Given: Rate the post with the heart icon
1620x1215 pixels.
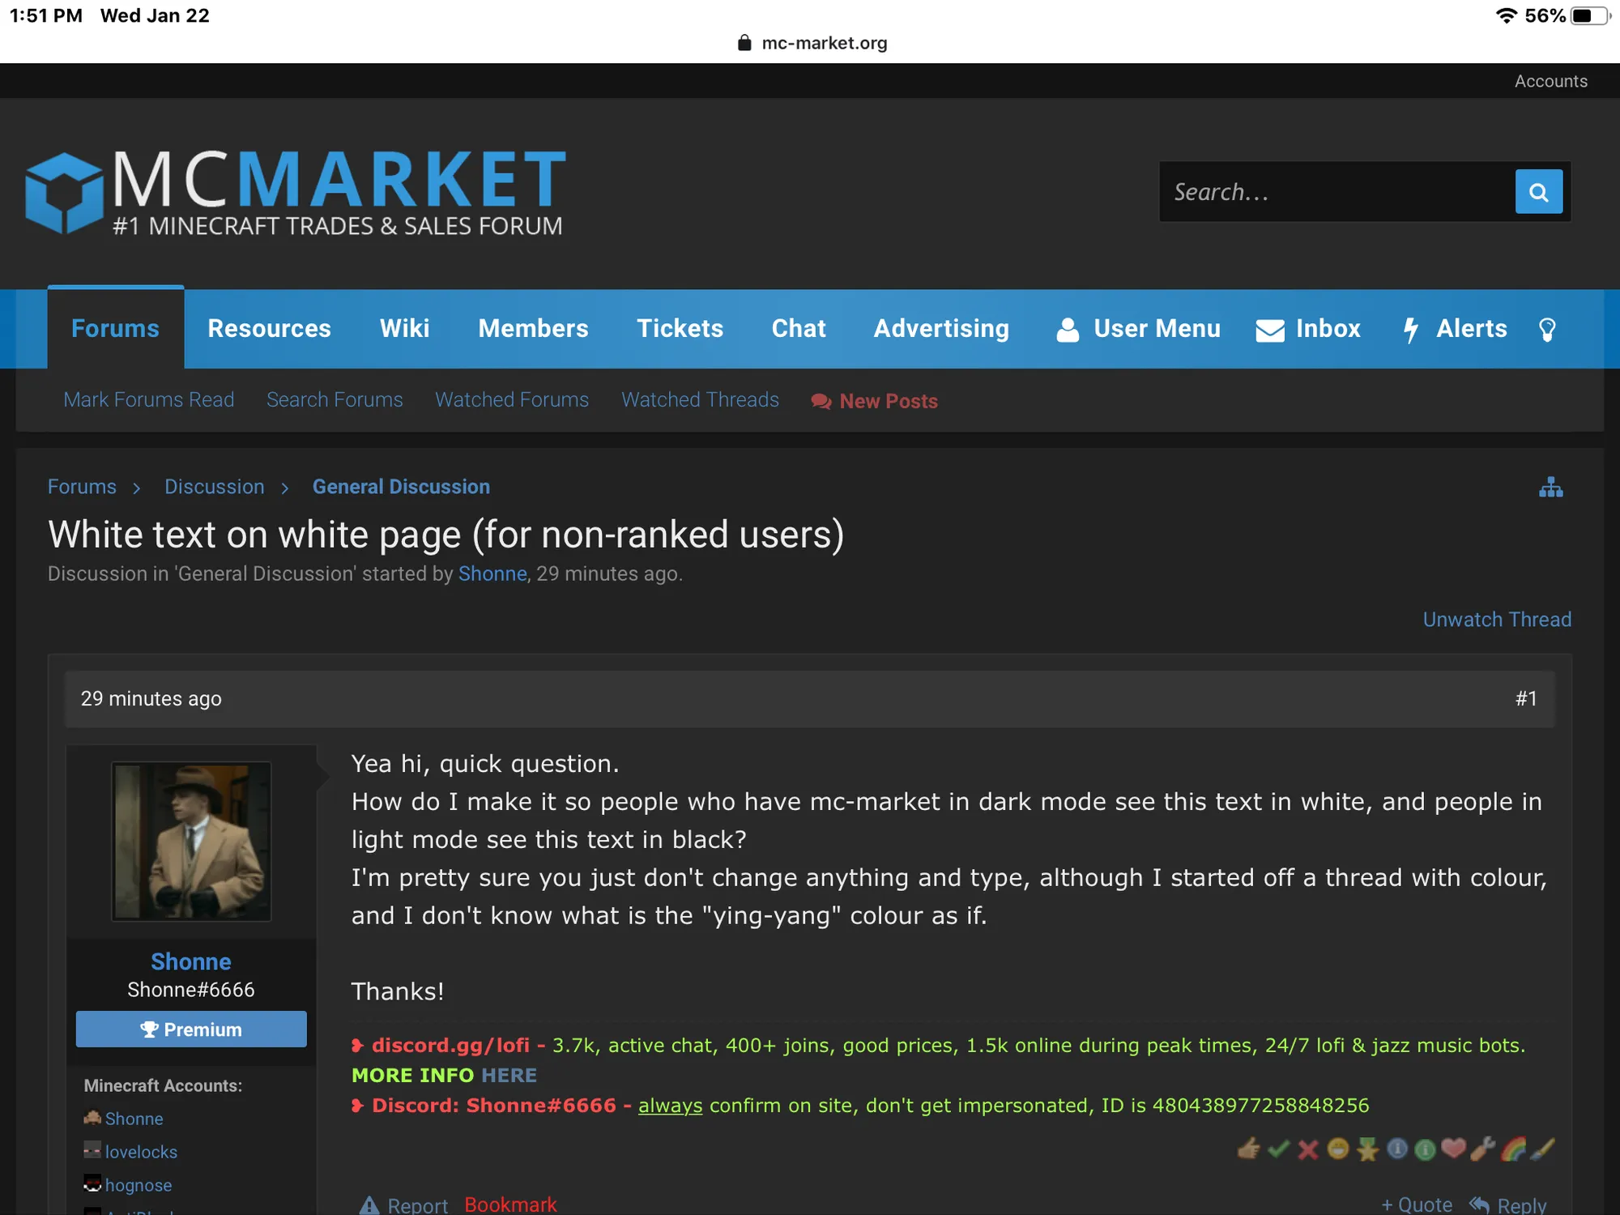Looking at the screenshot, I should click(x=1453, y=1149).
